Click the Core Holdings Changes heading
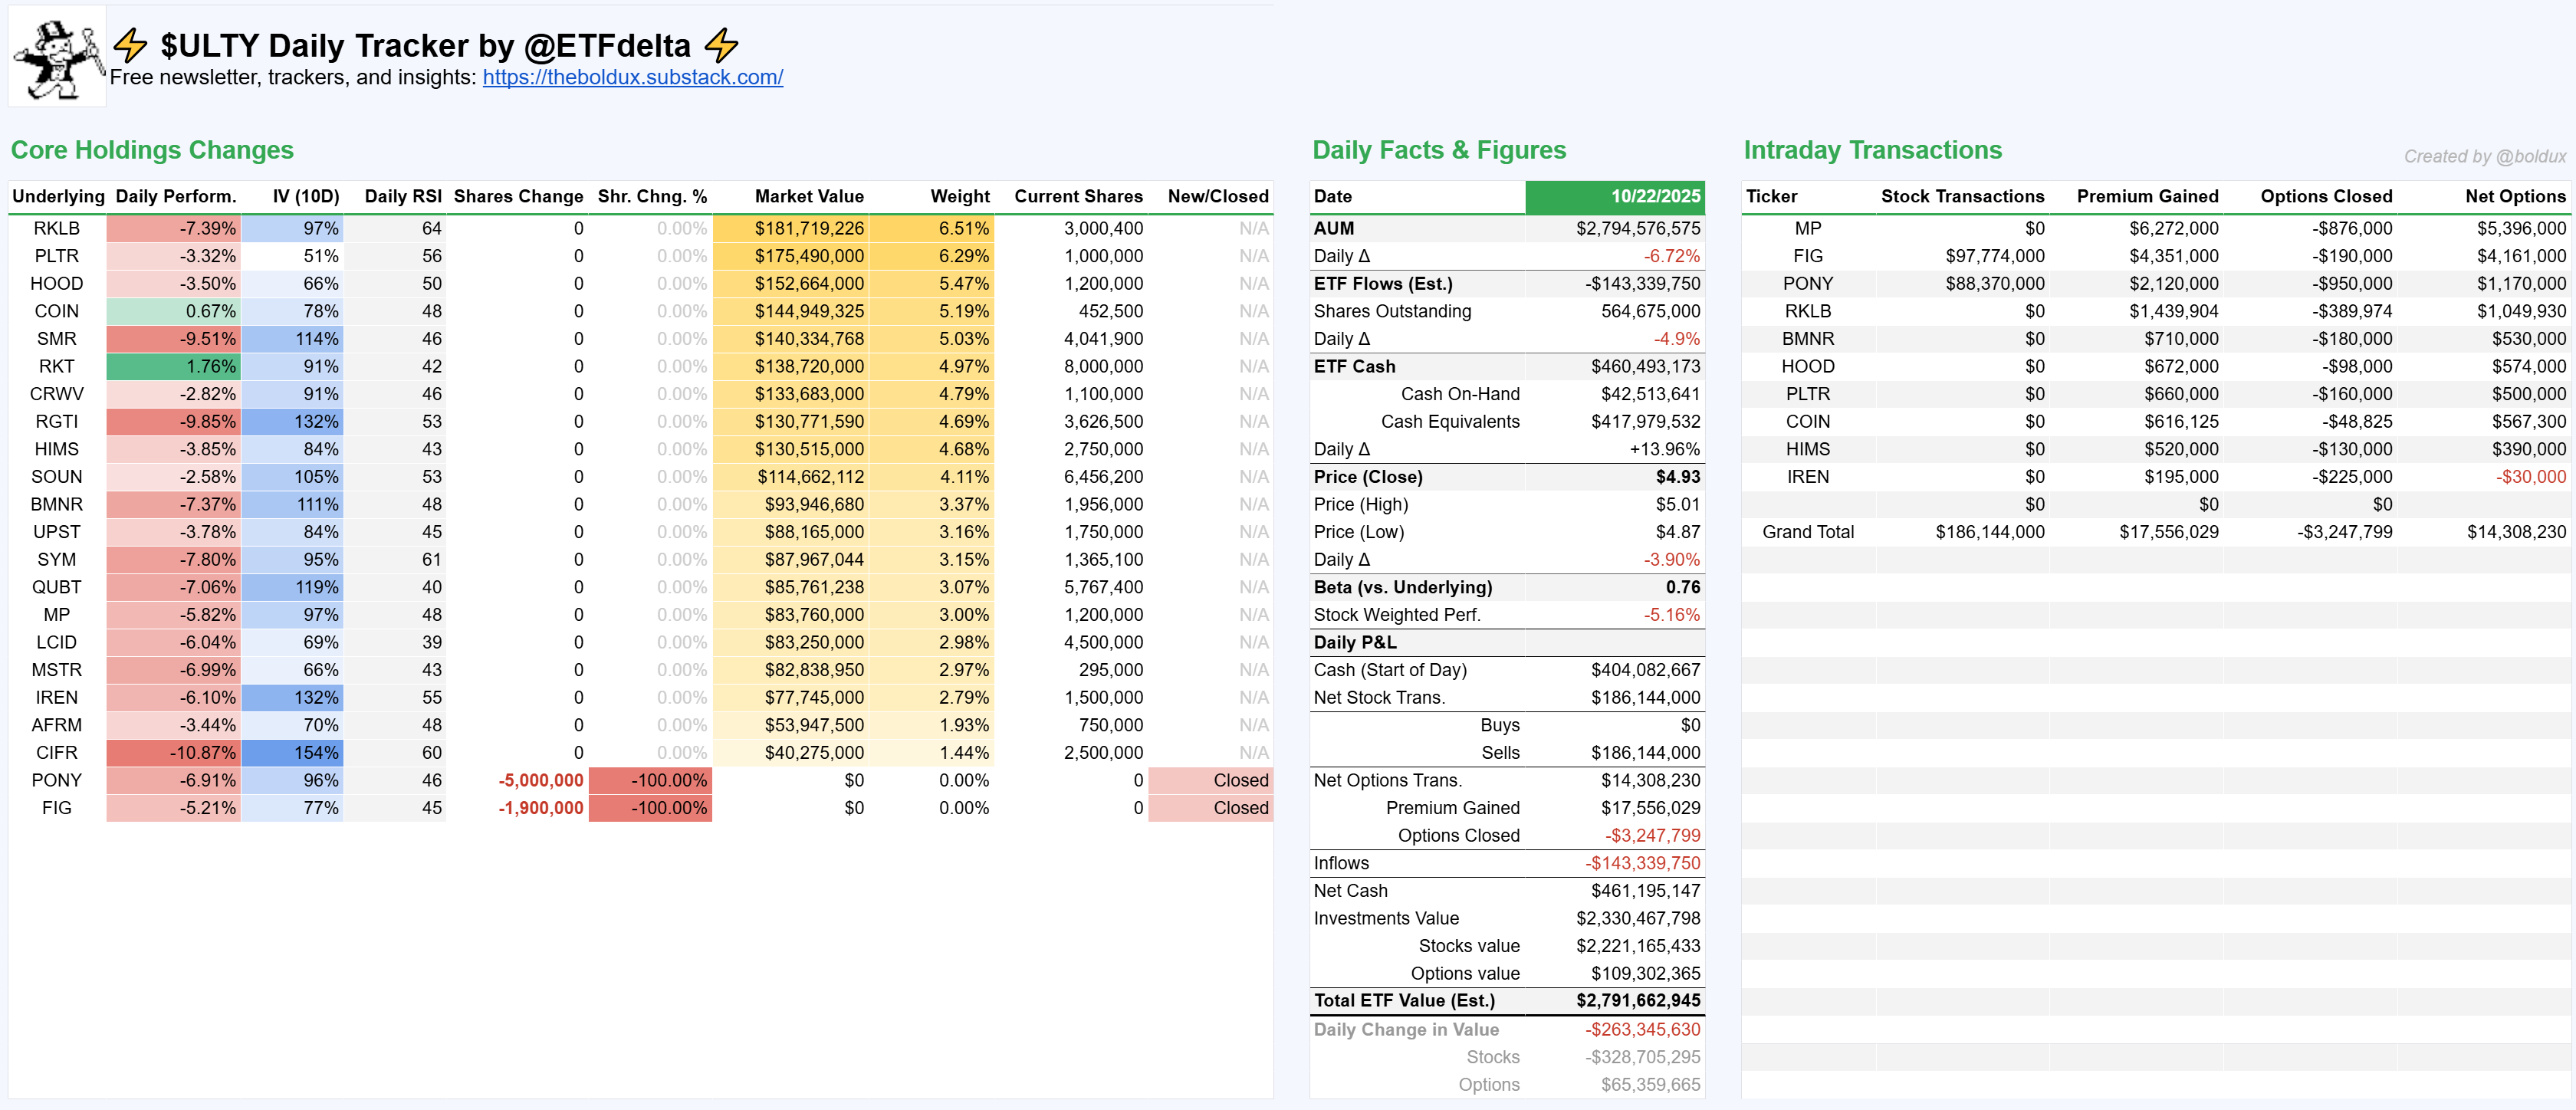This screenshot has height=1110, width=2576. (x=152, y=150)
